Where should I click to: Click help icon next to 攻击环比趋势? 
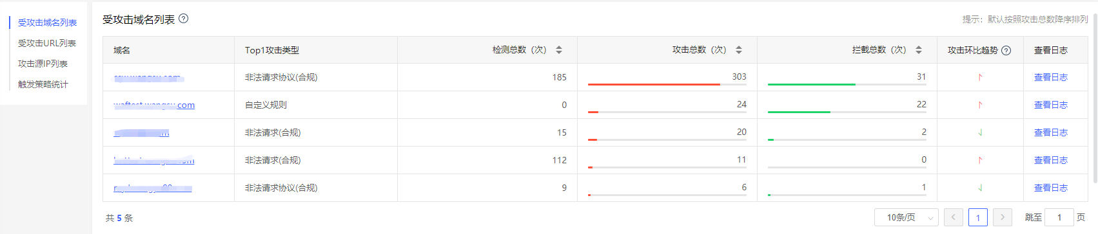(x=1006, y=50)
